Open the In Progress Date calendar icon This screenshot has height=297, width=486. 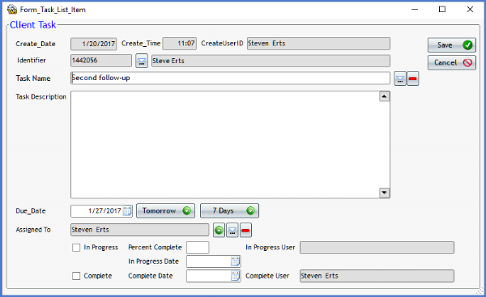pyautogui.click(x=235, y=261)
